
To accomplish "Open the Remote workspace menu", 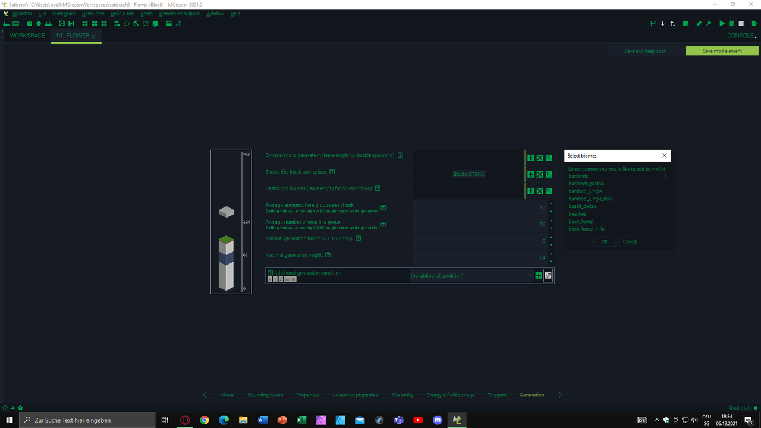I will [x=180, y=14].
